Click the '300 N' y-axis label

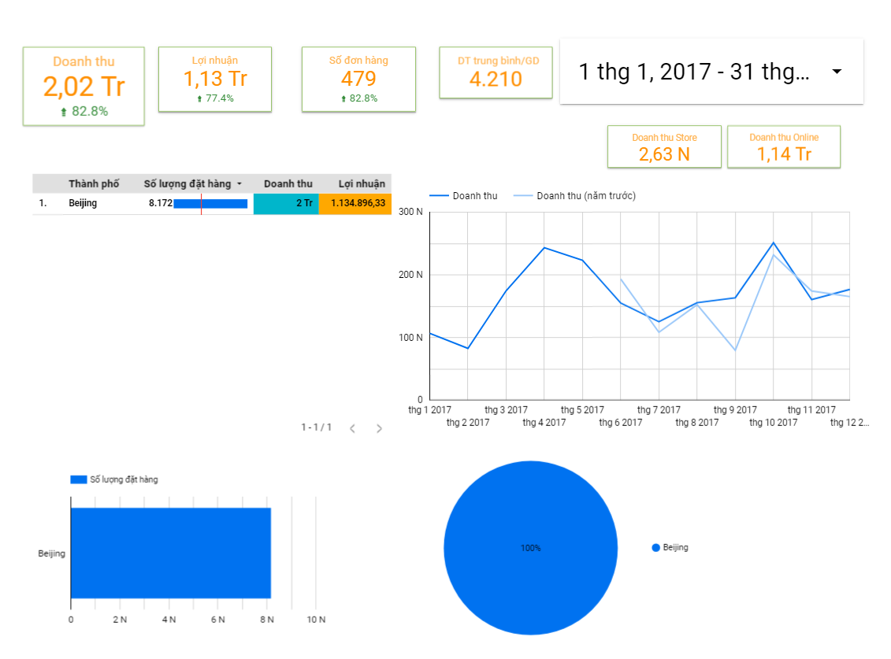point(410,212)
